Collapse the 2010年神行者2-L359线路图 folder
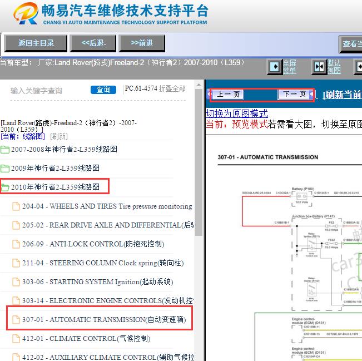The width and height of the screenshot is (362, 361). point(55,187)
